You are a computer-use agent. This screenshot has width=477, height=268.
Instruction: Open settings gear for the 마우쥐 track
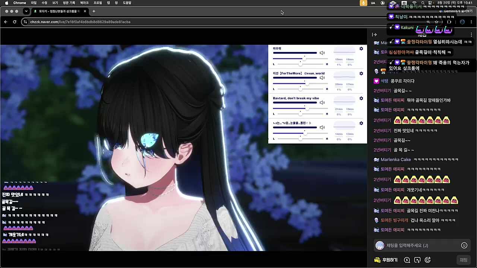[361, 49]
